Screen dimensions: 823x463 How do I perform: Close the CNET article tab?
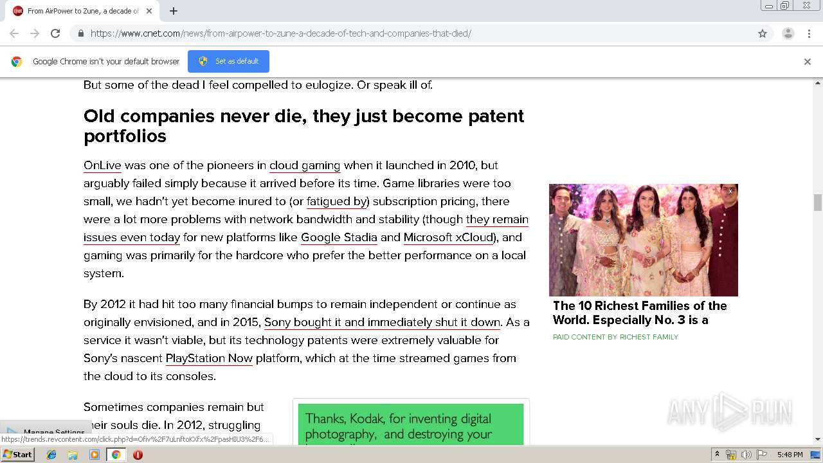(x=149, y=11)
